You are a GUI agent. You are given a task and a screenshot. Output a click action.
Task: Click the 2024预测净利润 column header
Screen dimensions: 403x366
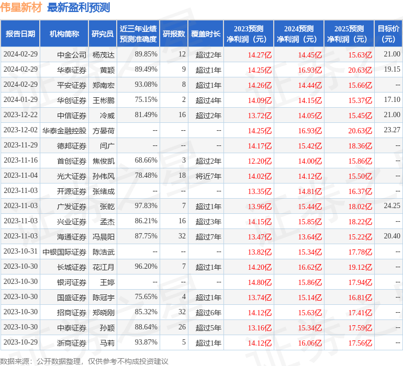tap(299, 33)
